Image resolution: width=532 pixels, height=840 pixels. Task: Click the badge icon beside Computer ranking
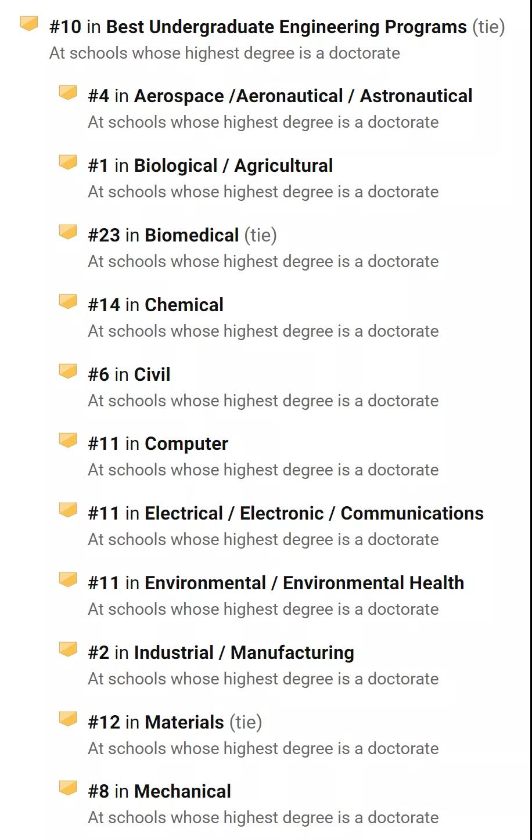[x=68, y=440]
